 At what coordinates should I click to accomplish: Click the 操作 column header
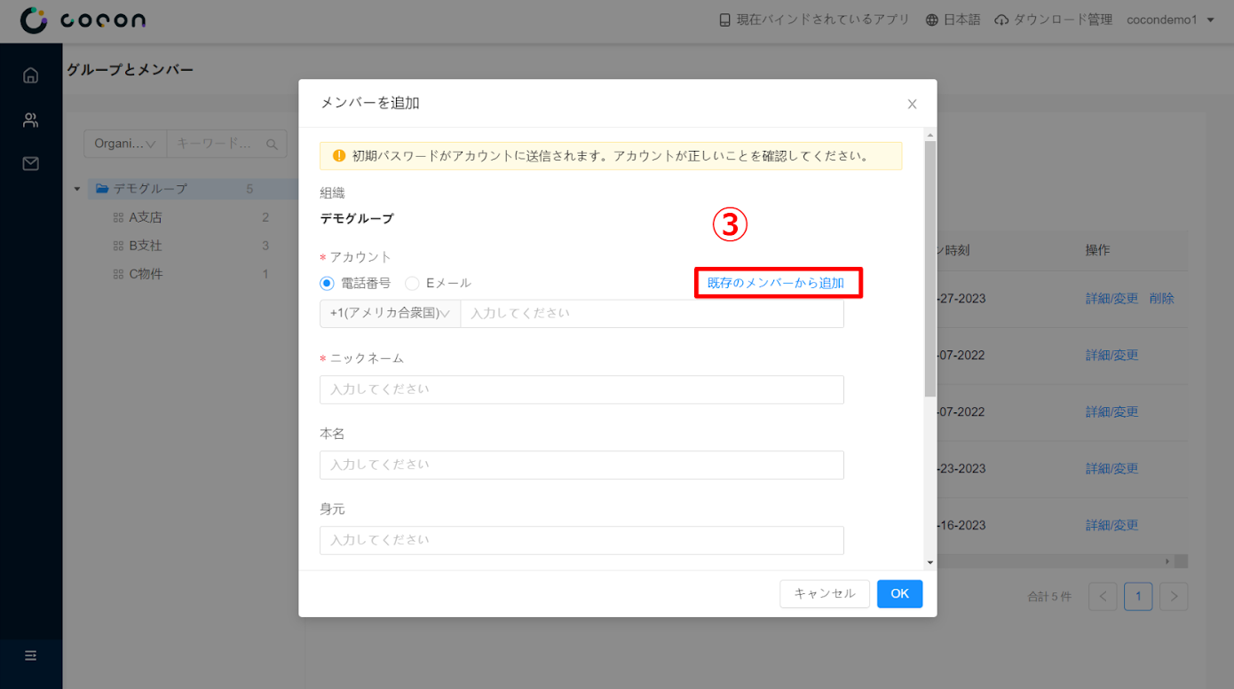(x=1097, y=250)
